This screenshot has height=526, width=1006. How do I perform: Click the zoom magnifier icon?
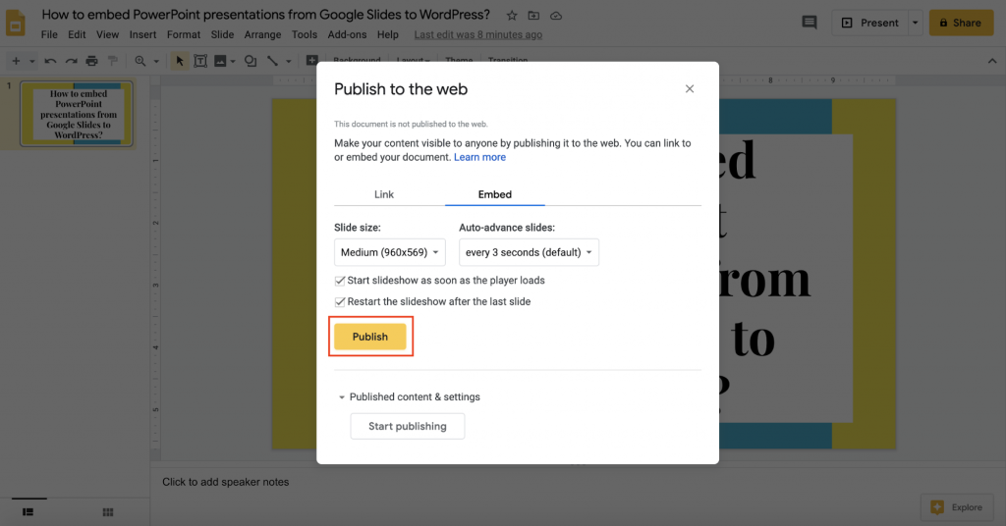(x=140, y=61)
